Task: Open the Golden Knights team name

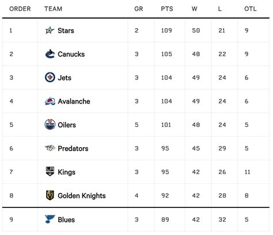Action: pyautogui.click(x=82, y=195)
